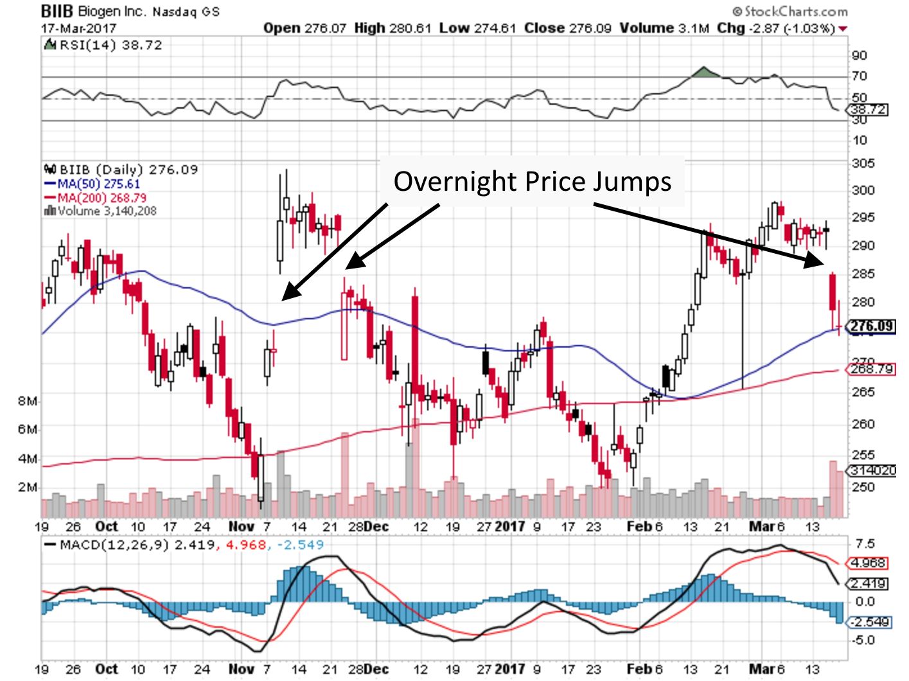Click the 295 price axis label
This screenshot has height=681, width=909.
863,217
